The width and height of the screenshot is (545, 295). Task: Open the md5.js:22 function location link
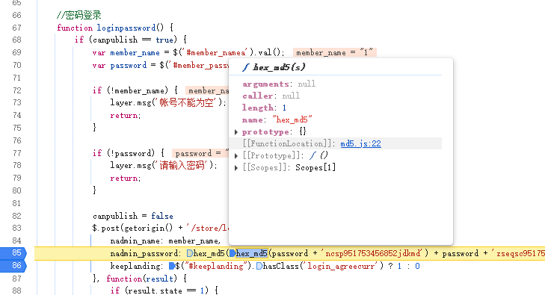[361, 143]
